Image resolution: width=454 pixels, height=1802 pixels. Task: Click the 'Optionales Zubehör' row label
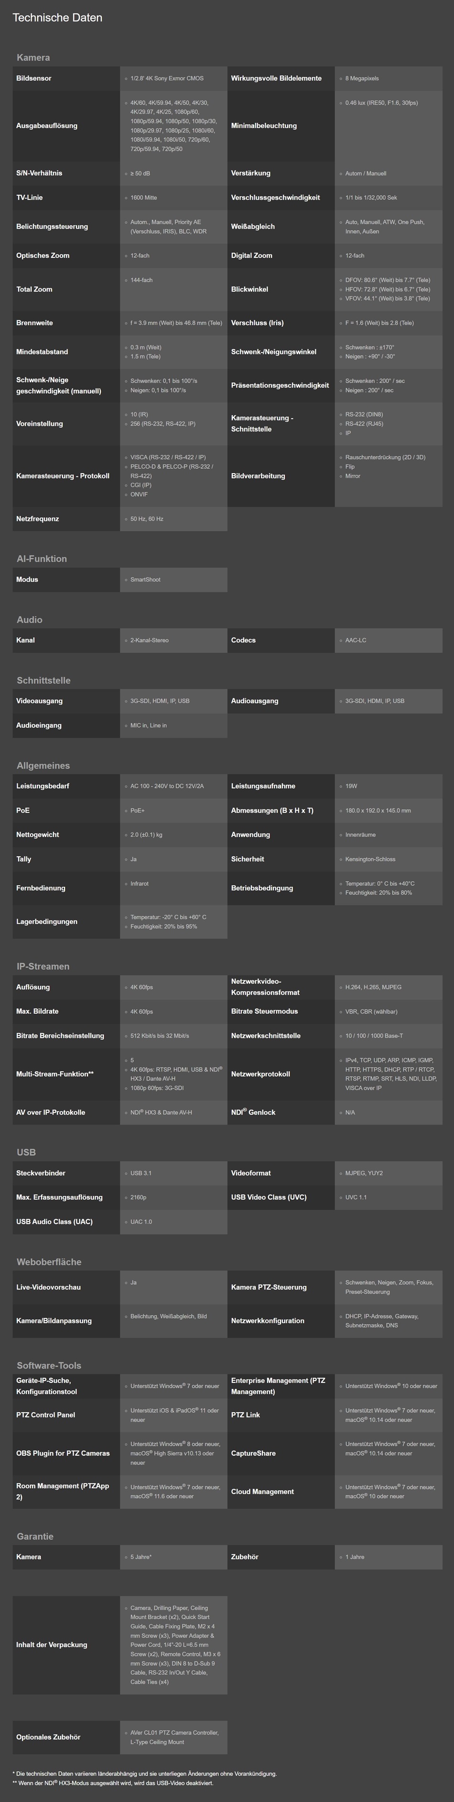[48, 1737]
